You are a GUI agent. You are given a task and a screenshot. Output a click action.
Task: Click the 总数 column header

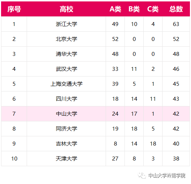pyautogui.click(x=176, y=9)
